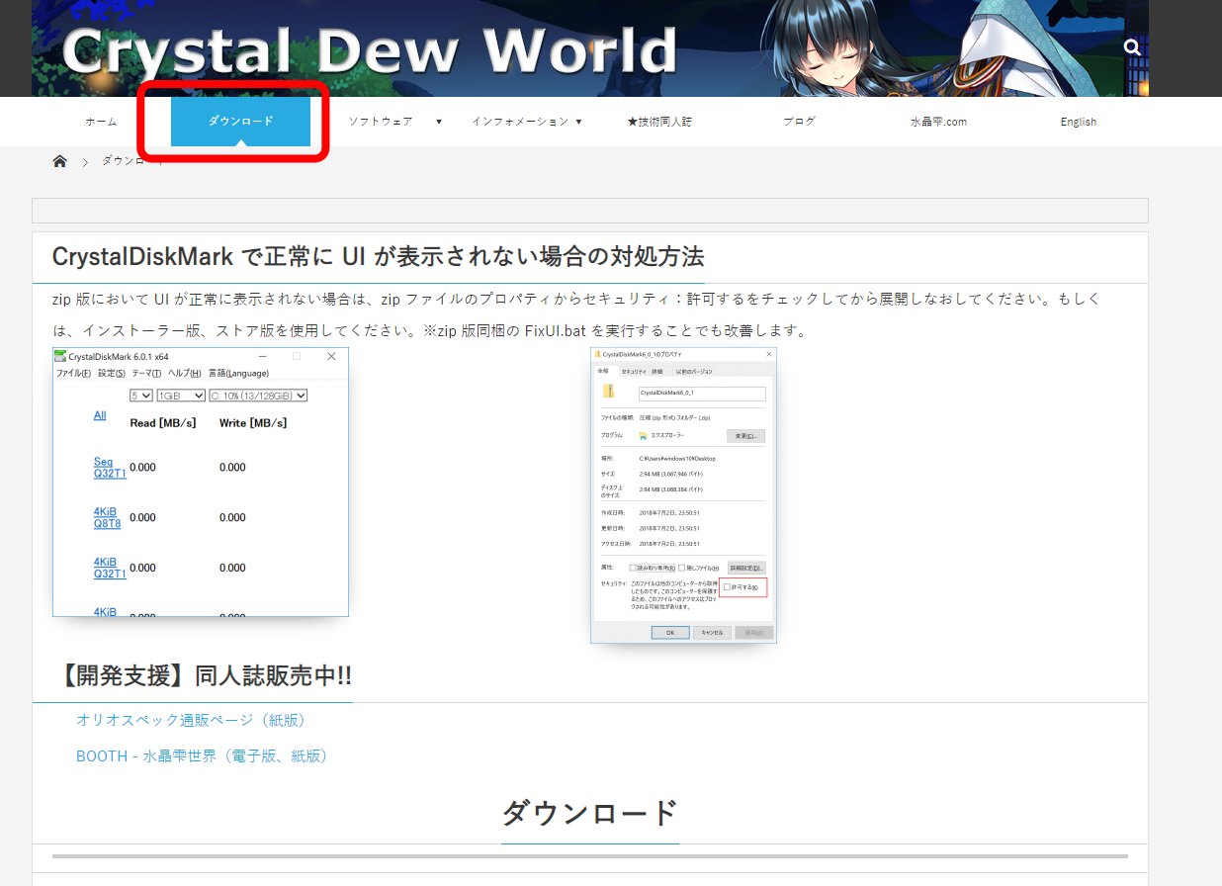The image size is (1222, 886).
Task: Click キャンセル in the properties dialog
Action: (712, 632)
